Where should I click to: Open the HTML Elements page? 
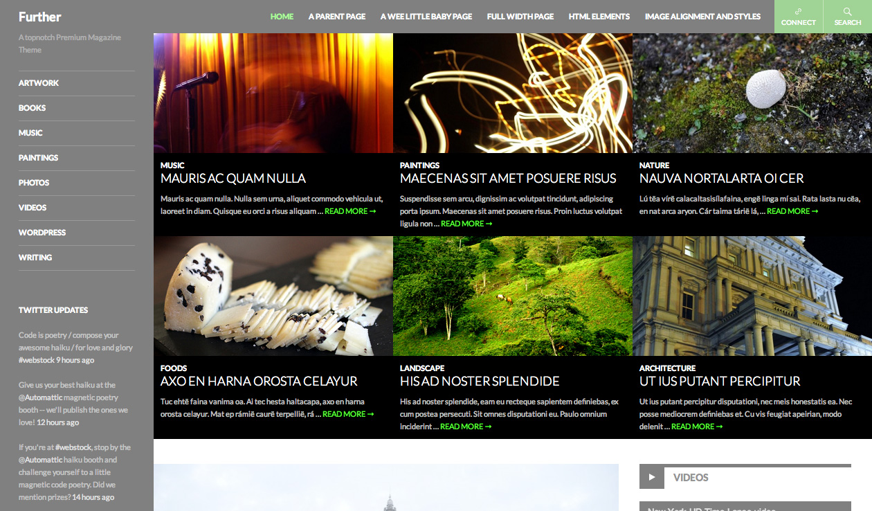coord(599,17)
